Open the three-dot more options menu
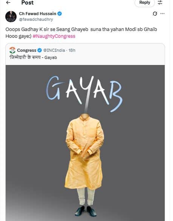This screenshot has height=221, width=173. click(x=162, y=14)
